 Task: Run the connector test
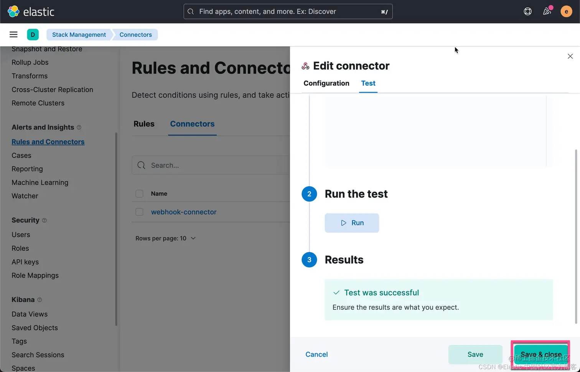pyautogui.click(x=352, y=223)
